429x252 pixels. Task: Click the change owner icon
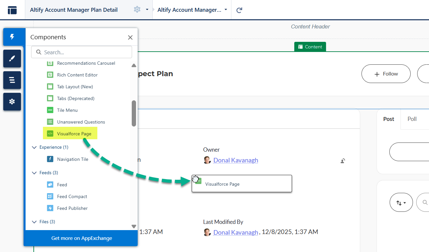pyautogui.click(x=342, y=160)
